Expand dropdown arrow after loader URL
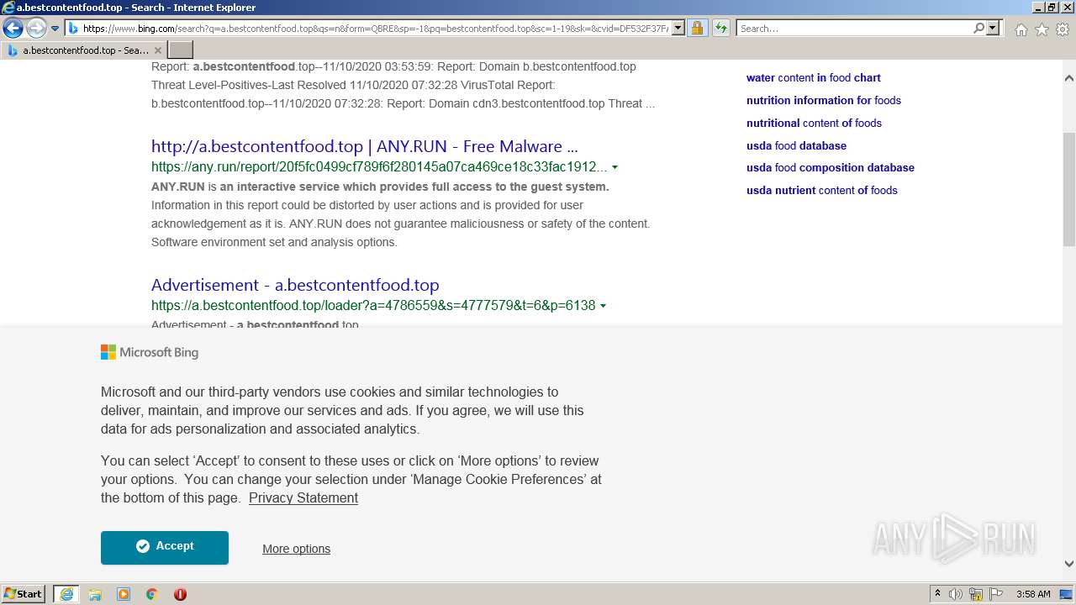The width and height of the screenshot is (1076, 605). 604,306
